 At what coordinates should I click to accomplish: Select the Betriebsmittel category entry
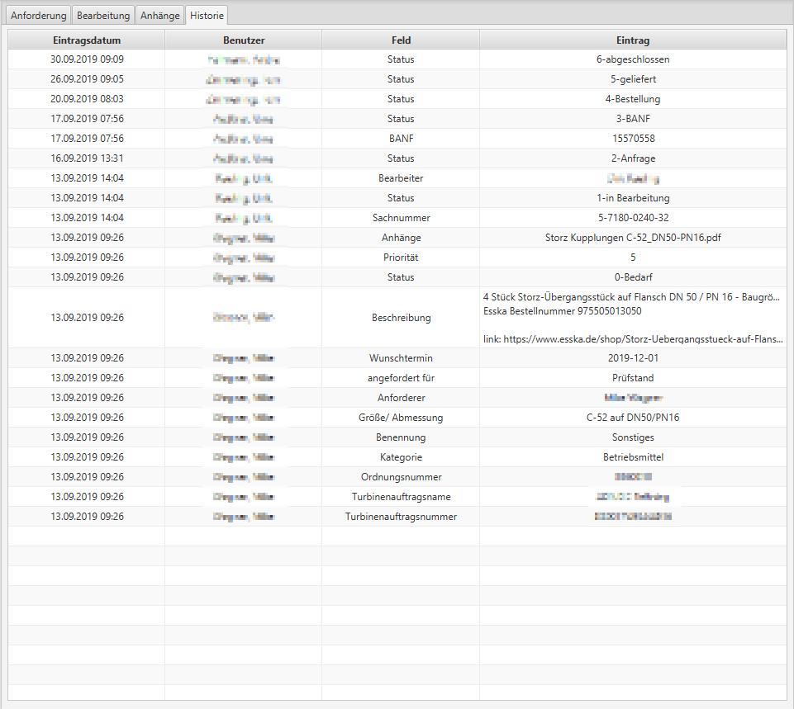633,457
